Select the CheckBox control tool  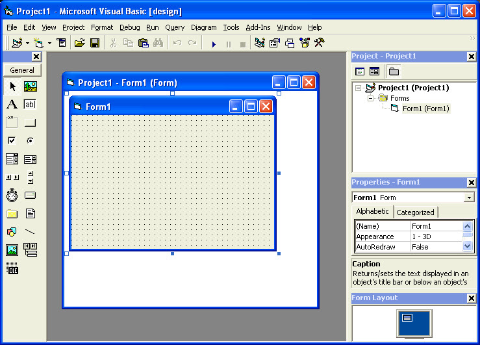click(x=12, y=140)
